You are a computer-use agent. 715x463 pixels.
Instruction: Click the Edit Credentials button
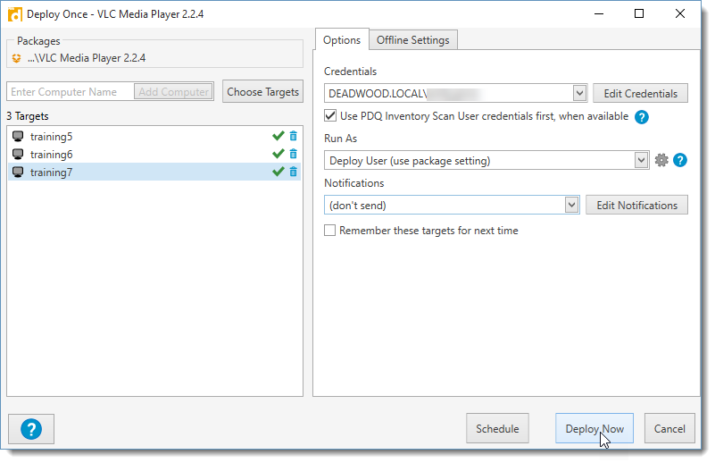[x=640, y=93]
